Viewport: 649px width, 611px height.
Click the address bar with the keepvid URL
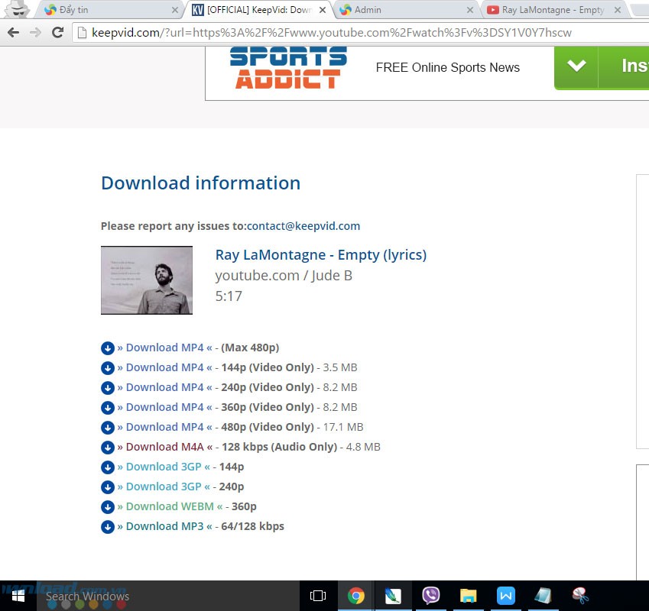(332, 33)
